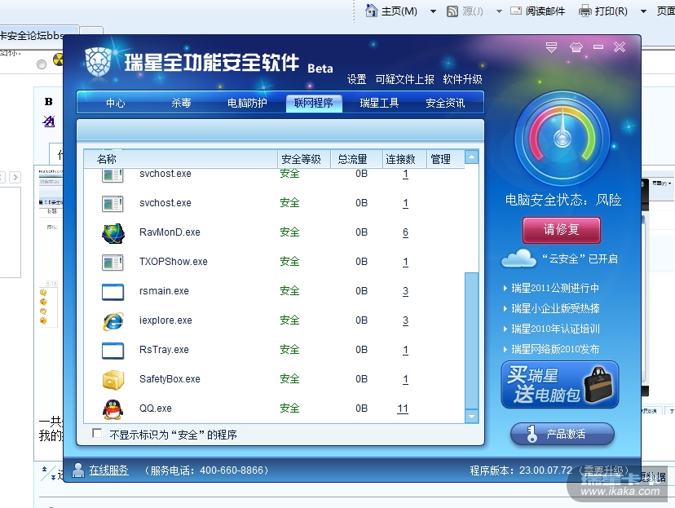
Task: Click the online service person icon
Action: coord(78,470)
